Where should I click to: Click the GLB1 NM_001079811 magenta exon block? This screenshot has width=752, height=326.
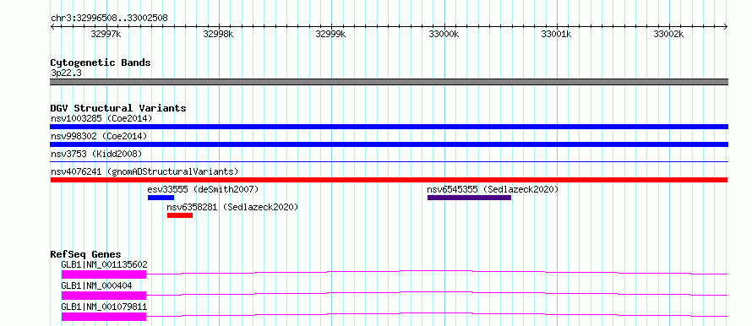pyautogui.click(x=104, y=317)
